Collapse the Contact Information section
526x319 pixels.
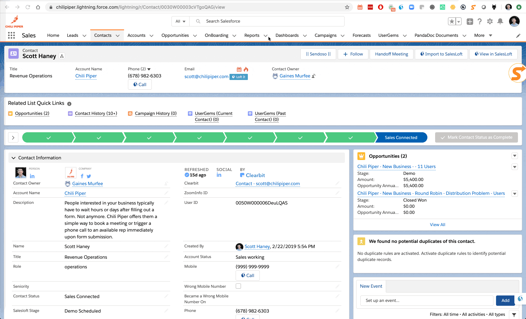[14, 158]
